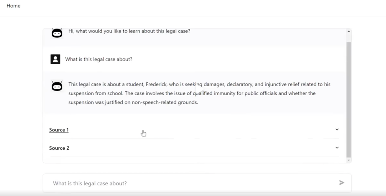Open the Source 2 label
Image resolution: width=386 pixels, height=196 pixels.
(59, 148)
